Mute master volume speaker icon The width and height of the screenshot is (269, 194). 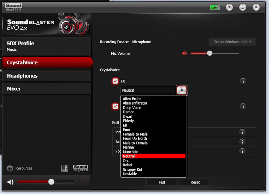(10, 182)
